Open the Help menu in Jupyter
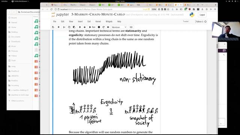240x135 pixels. tap(119, 21)
